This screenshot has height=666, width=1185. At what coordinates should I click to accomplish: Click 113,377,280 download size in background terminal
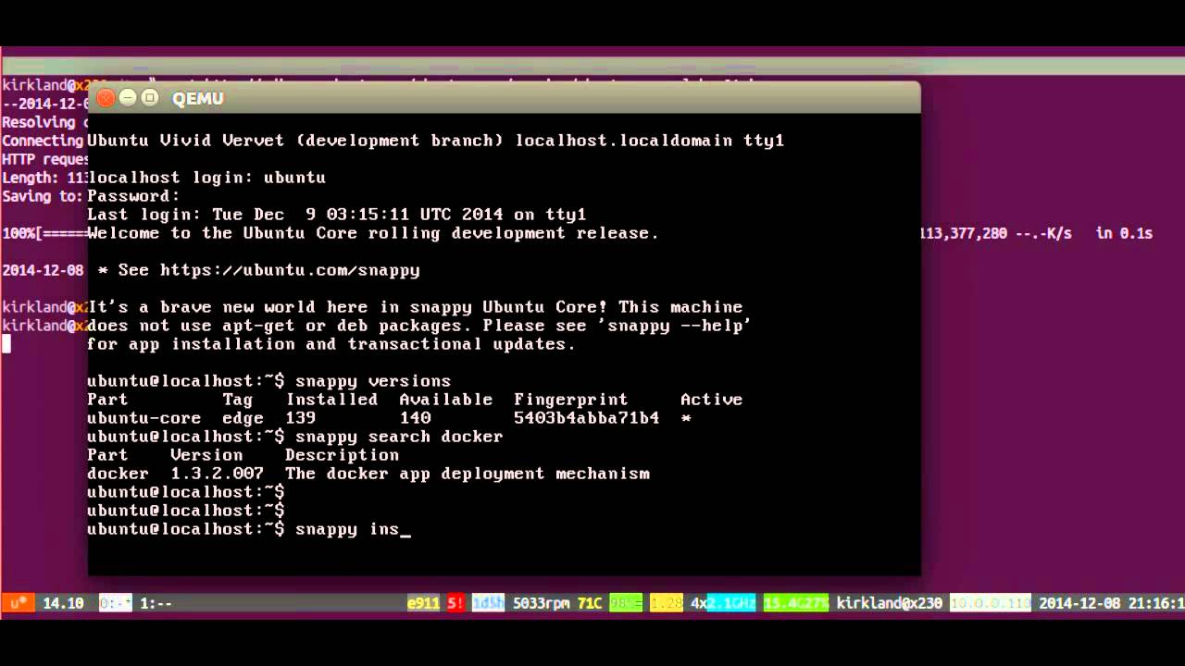coord(963,233)
